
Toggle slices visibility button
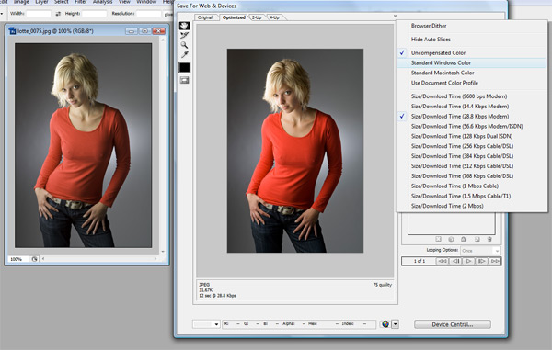[x=185, y=81]
